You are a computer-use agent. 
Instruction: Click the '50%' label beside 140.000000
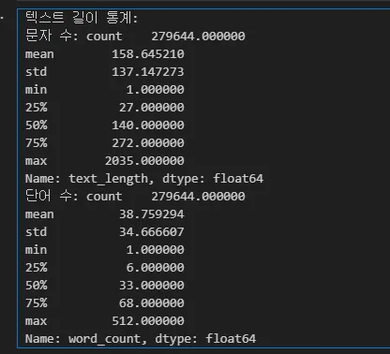pyautogui.click(x=37, y=125)
